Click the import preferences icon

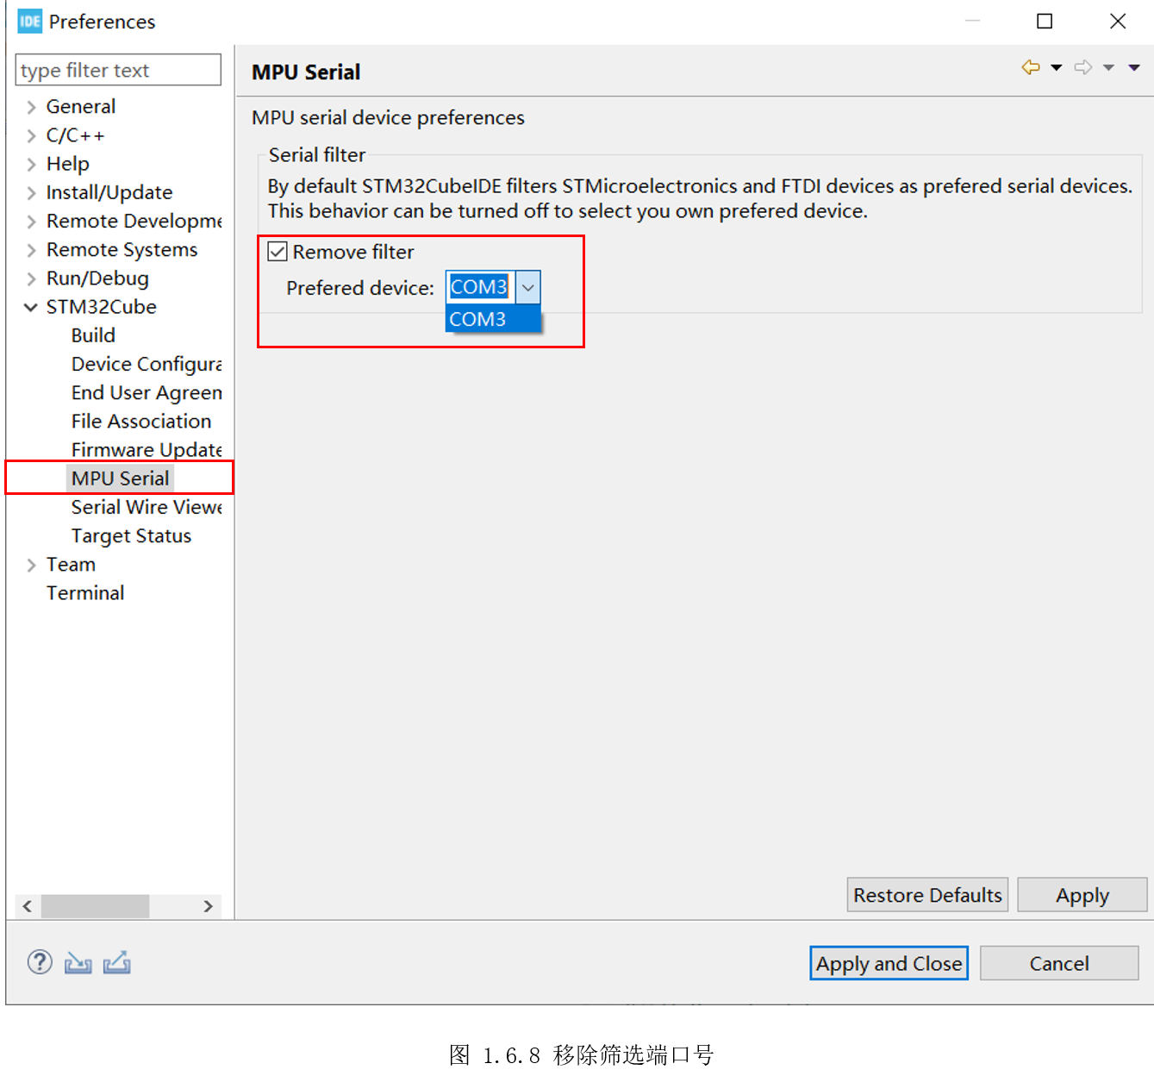78,962
